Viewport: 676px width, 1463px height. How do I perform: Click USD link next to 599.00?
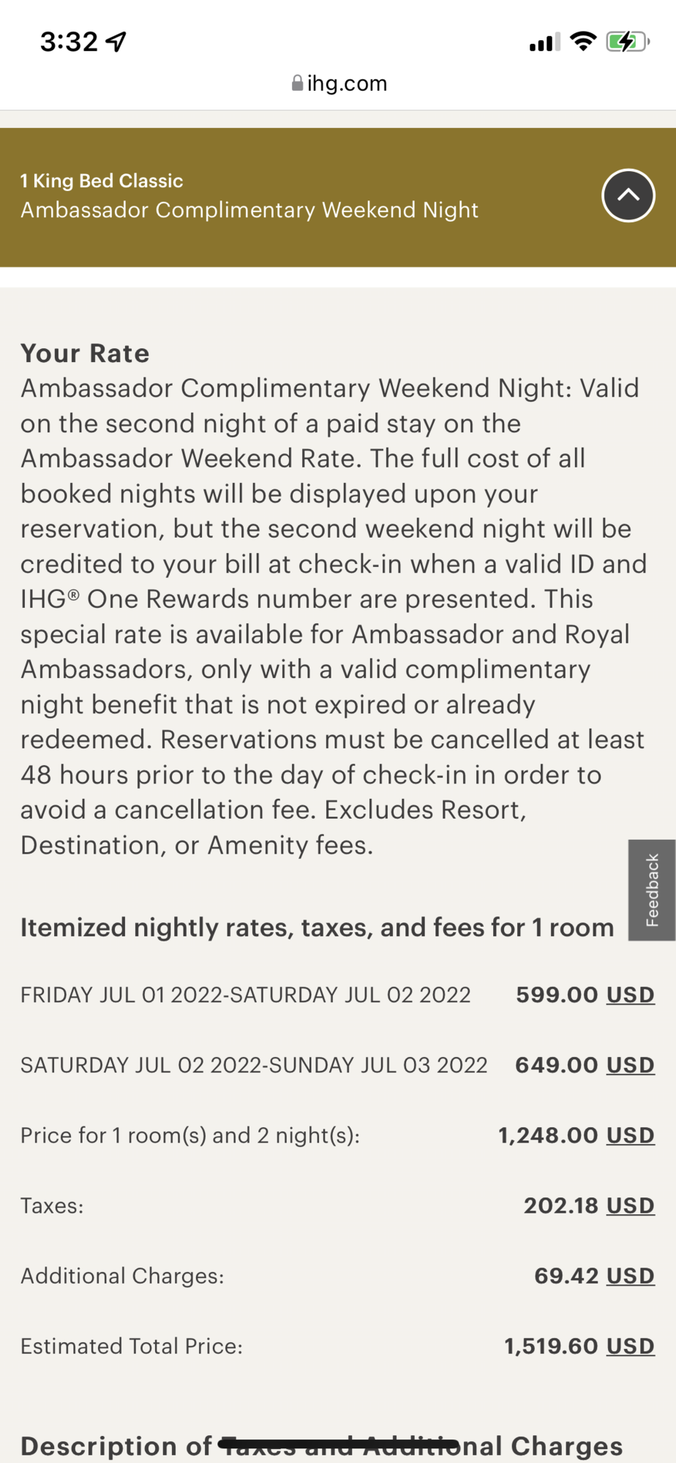(630, 995)
